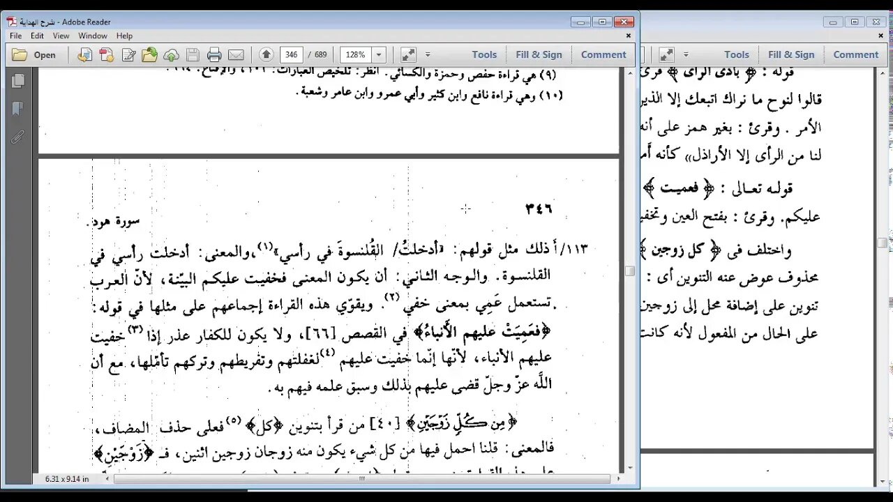Click the Print icon

tap(214, 55)
